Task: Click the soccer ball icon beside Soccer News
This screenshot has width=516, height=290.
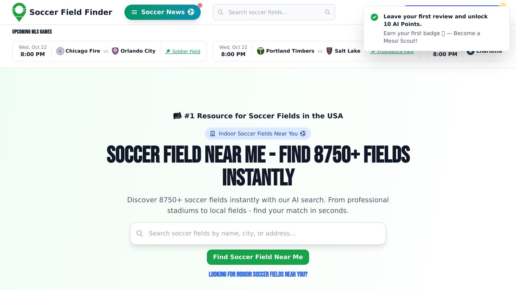Action: pyautogui.click(x=191, y=12)
